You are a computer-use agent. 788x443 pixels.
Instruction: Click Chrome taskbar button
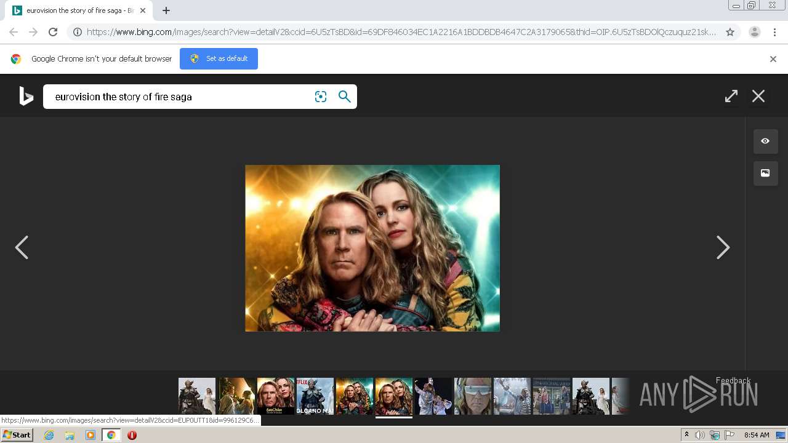(x=111, y=435)
